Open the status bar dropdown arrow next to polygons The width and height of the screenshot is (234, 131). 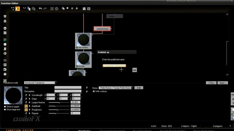click(x=230, y=126)
